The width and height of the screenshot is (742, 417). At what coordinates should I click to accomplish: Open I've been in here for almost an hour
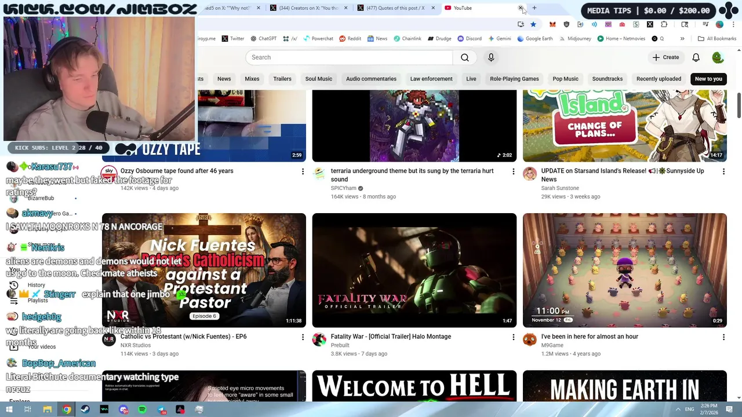click(590, 336)
